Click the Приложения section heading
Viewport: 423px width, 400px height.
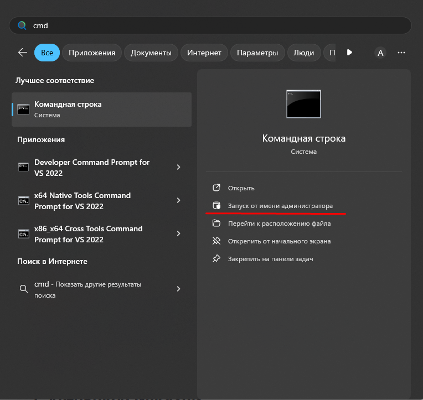coord(41,139)
